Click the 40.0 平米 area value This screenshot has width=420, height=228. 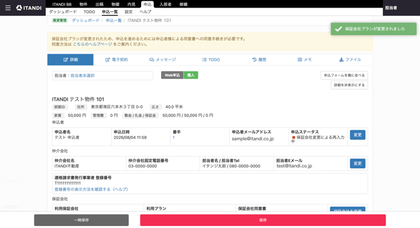tap(174, 106)
